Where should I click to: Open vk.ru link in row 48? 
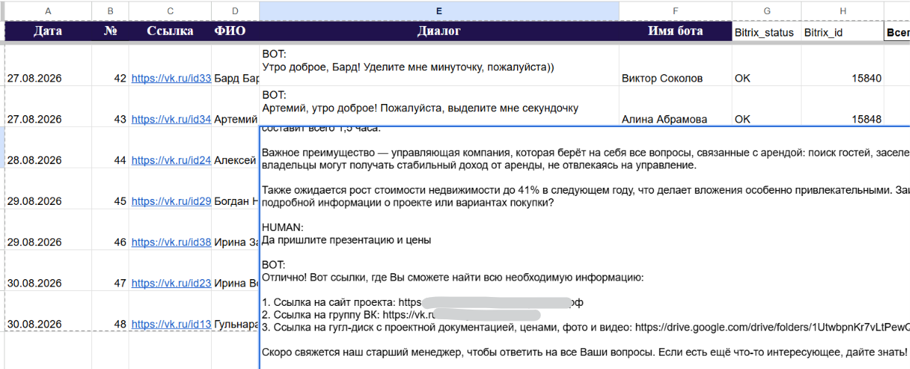pyautogui.click(x=172, y=324)
